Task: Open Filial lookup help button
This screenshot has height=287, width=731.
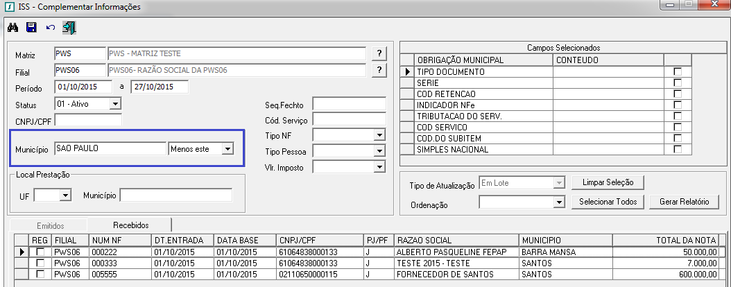Action: 379,70
